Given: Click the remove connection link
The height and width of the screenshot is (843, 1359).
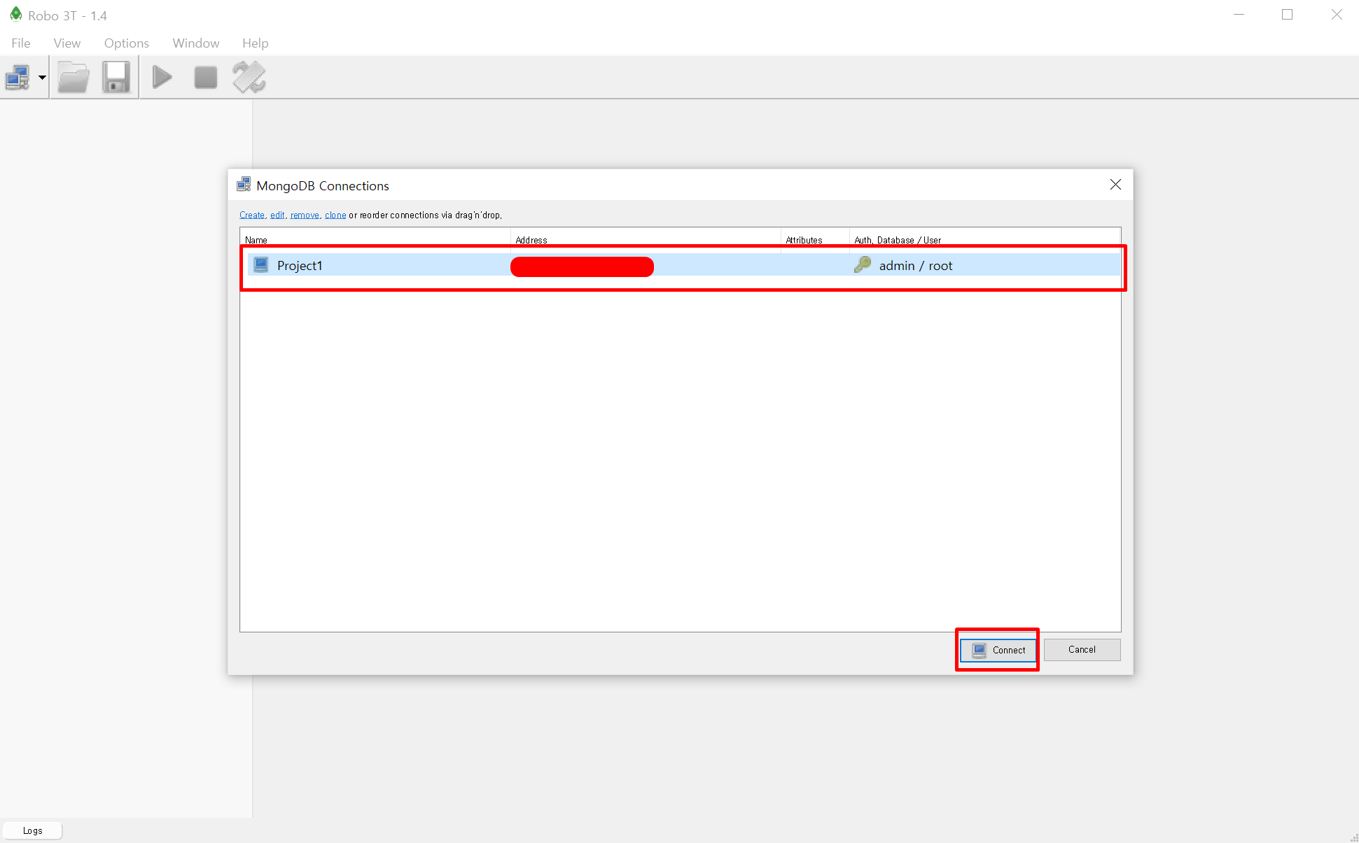Looking at the screenshot, I should (x=305, y=215).
